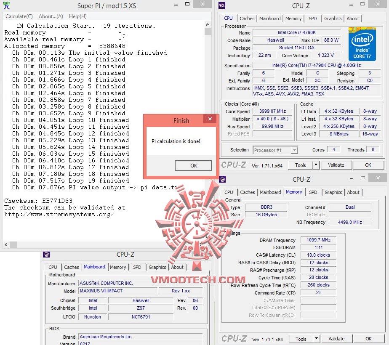The height and width of the screenshot is (345, 389).
Task: Expand the Processor #1 selection dropdown
Action: [x=294, y=150]
